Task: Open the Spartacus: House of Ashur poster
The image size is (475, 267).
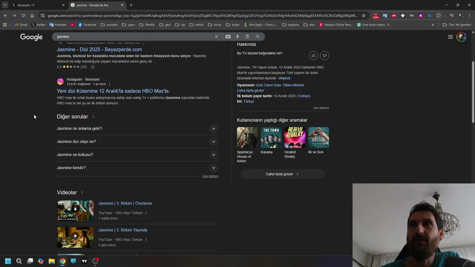Action: 247,138
